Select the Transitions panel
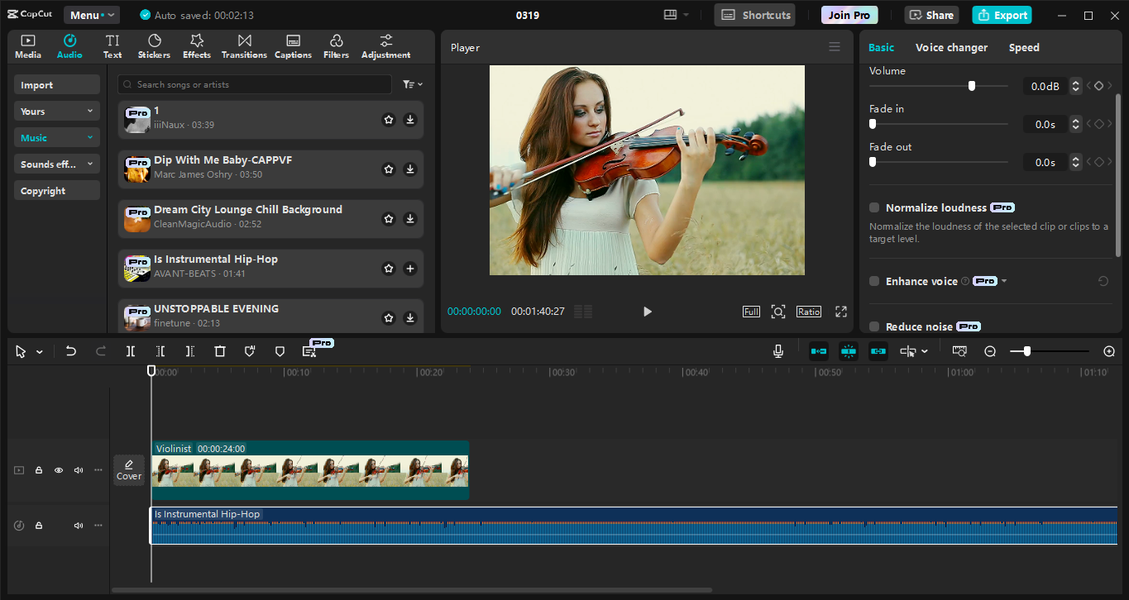This screenshot has width=1129, height=600. click(243, 45)
